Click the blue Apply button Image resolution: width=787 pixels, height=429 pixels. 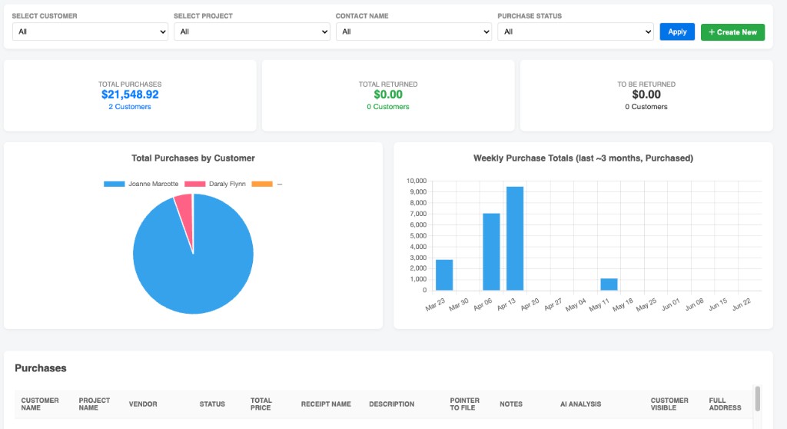pyautogui.click(x=677, y=32)
